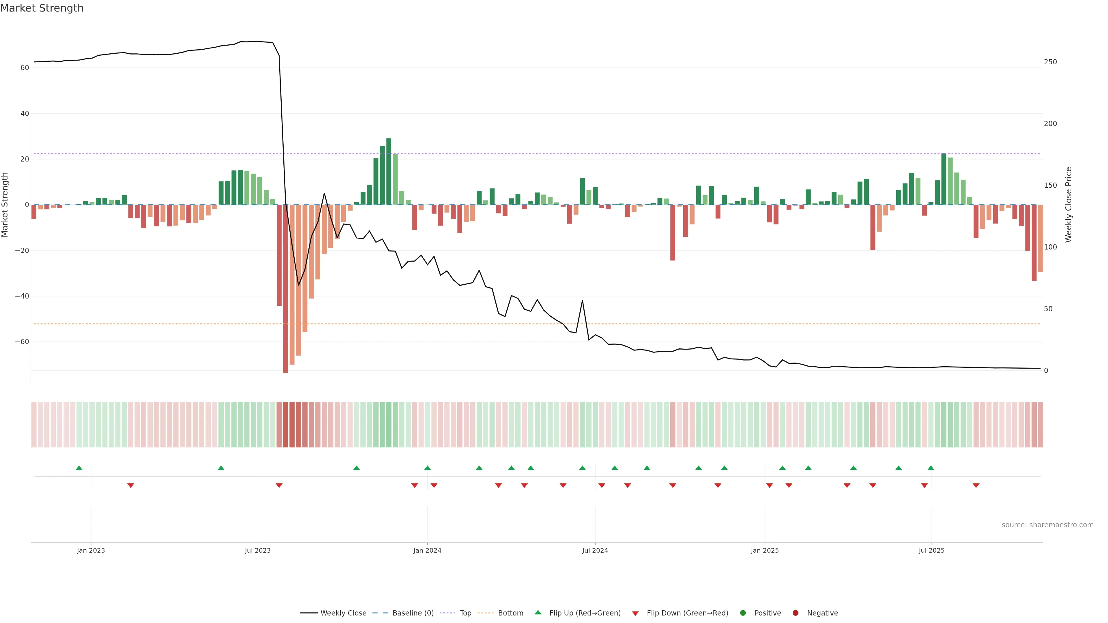Screen dimensions: 1108x623
Task: Click the Flip Up green triangle legend icon
Action: [538, 612]
